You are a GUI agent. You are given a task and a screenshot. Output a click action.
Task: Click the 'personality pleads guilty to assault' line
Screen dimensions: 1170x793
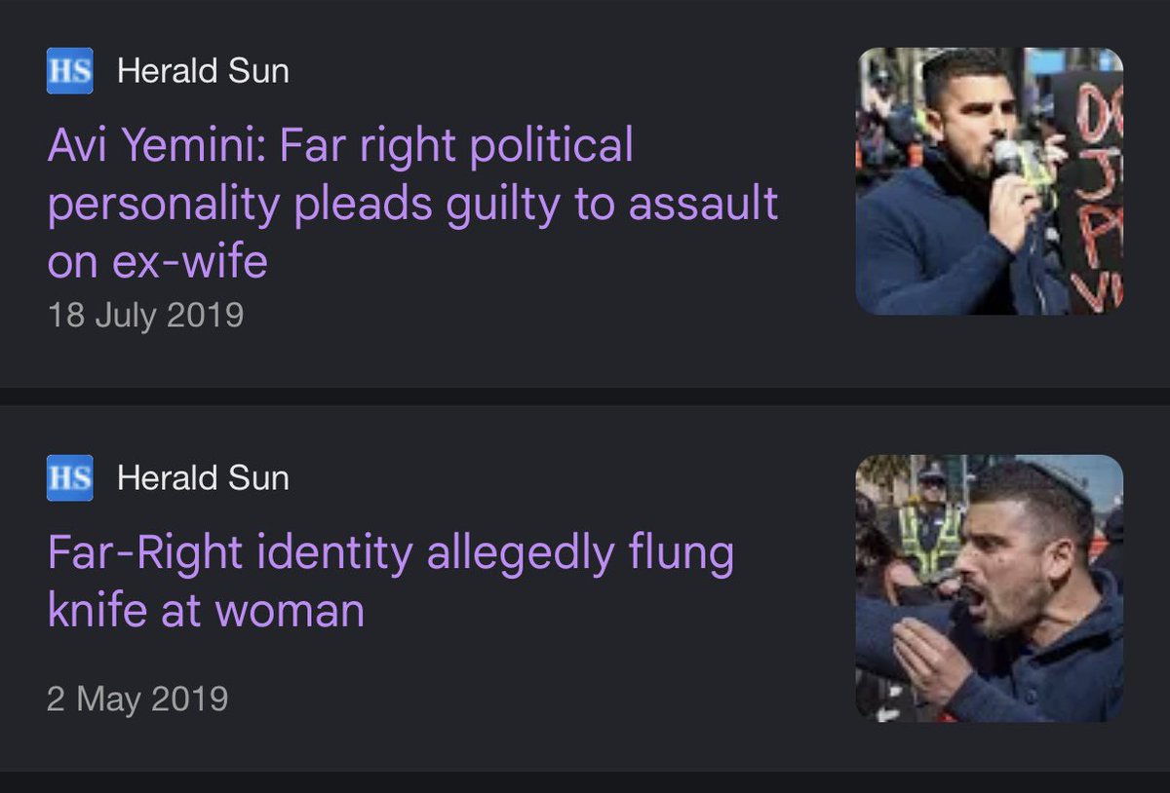pos(412,204)
